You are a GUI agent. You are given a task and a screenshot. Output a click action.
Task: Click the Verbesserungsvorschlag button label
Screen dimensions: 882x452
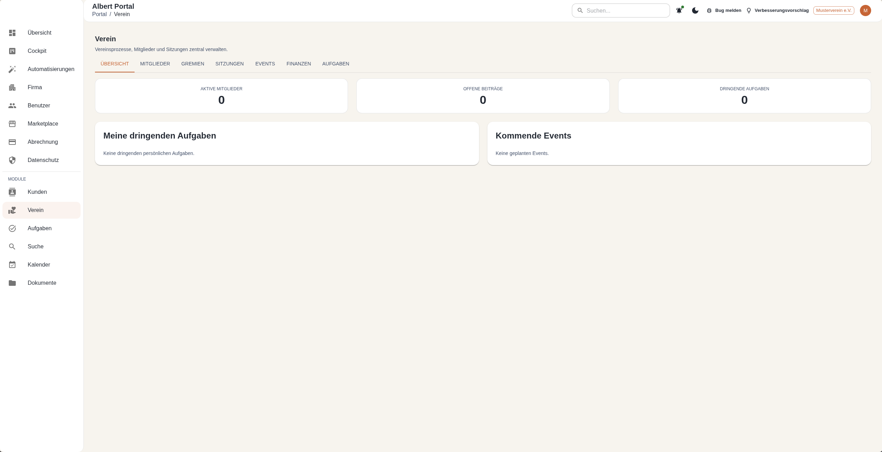point(782,10)
